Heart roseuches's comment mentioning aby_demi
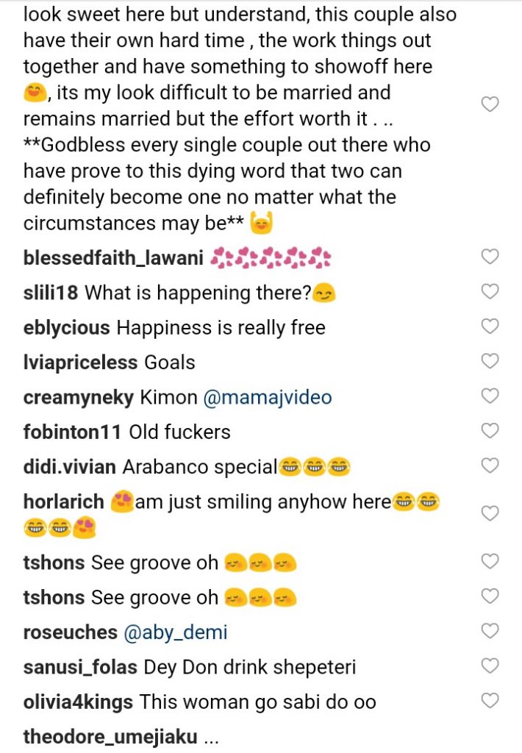522x753 pixels. pos(490,630)
